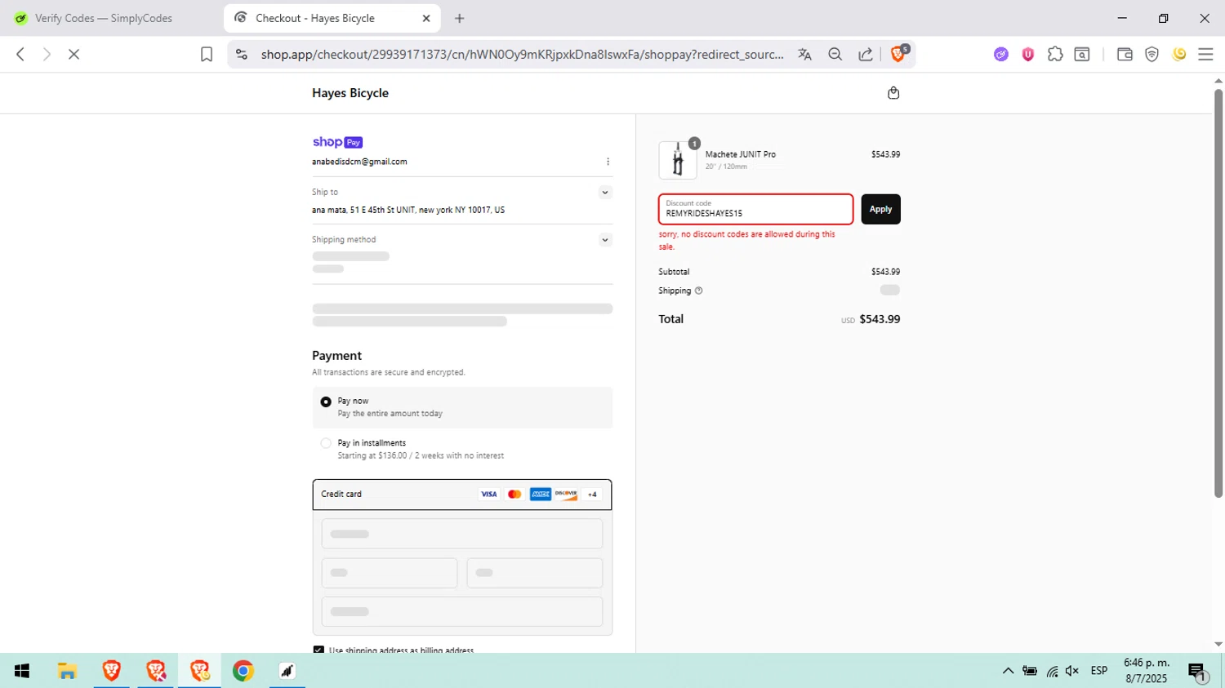Viewport: 1225px width, 688px height.
Task: Click the browser address bar URL
Action: [x=523, y=55]
